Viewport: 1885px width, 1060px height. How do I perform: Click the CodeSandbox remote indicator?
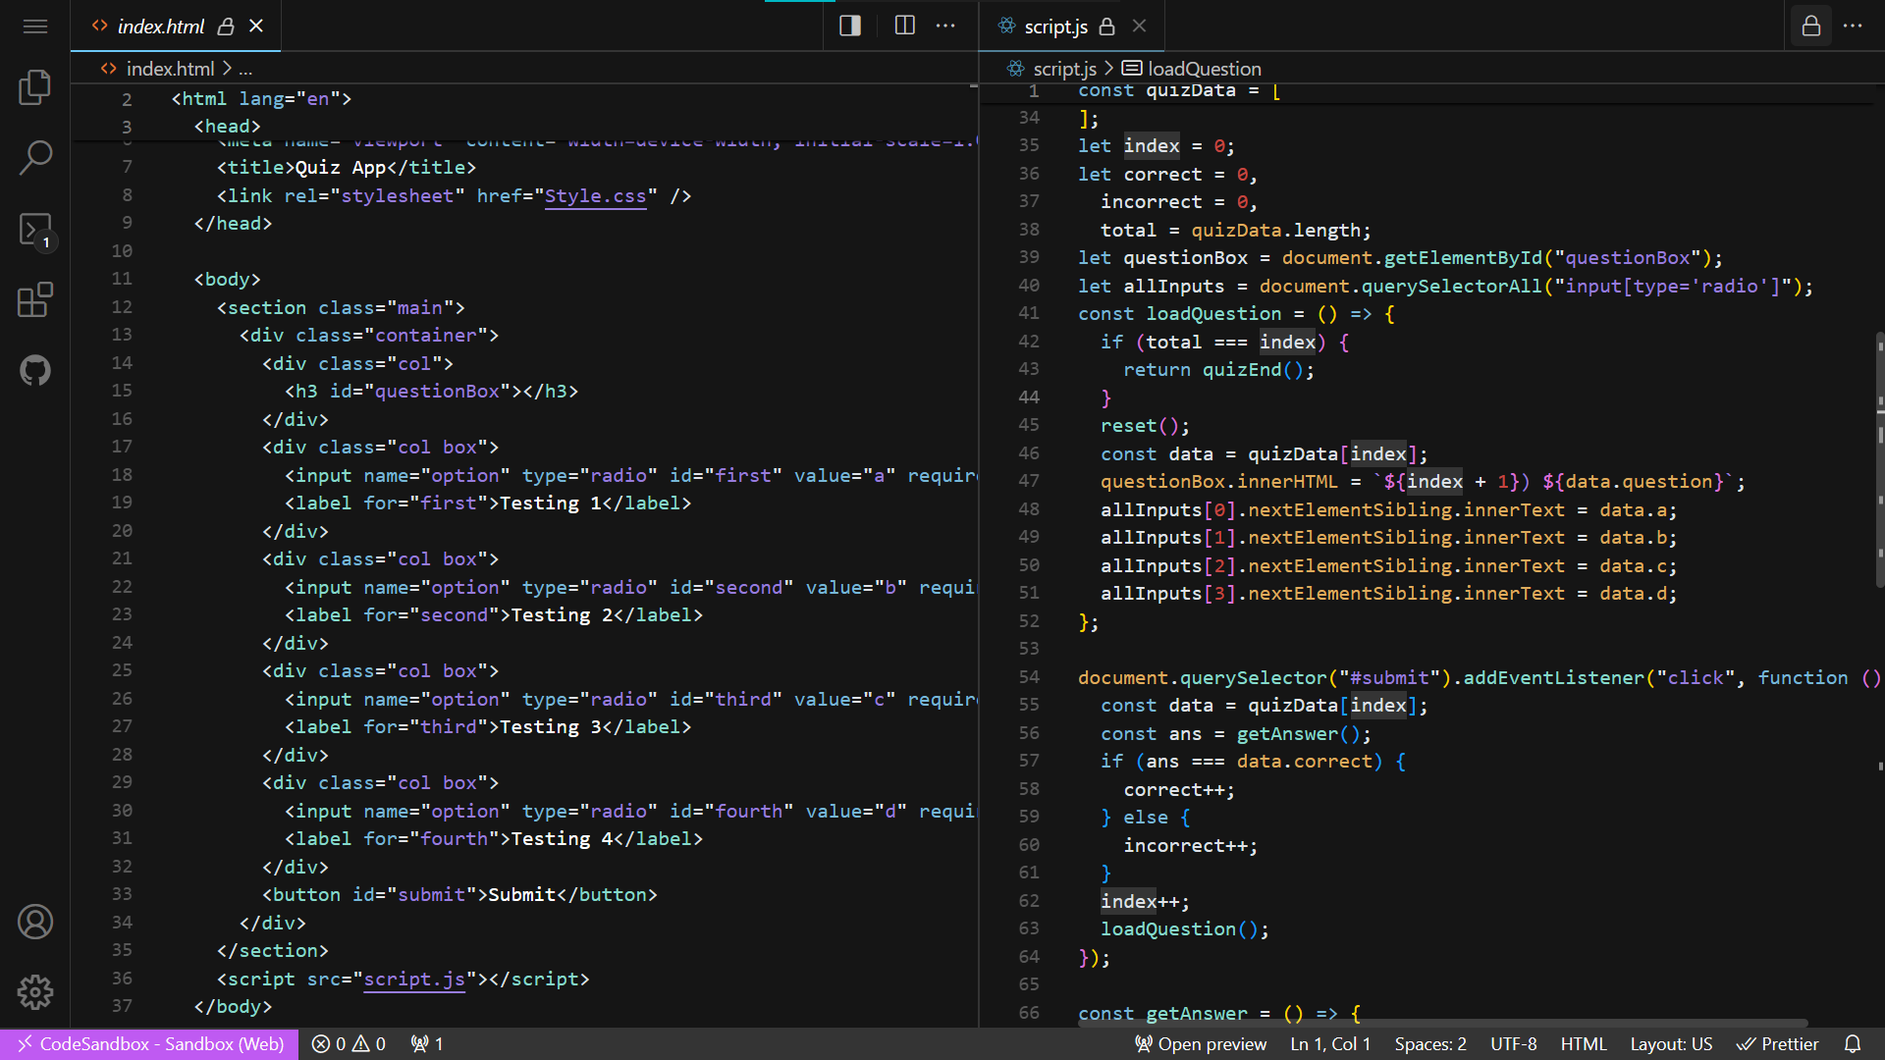(x=149, y=1044)
